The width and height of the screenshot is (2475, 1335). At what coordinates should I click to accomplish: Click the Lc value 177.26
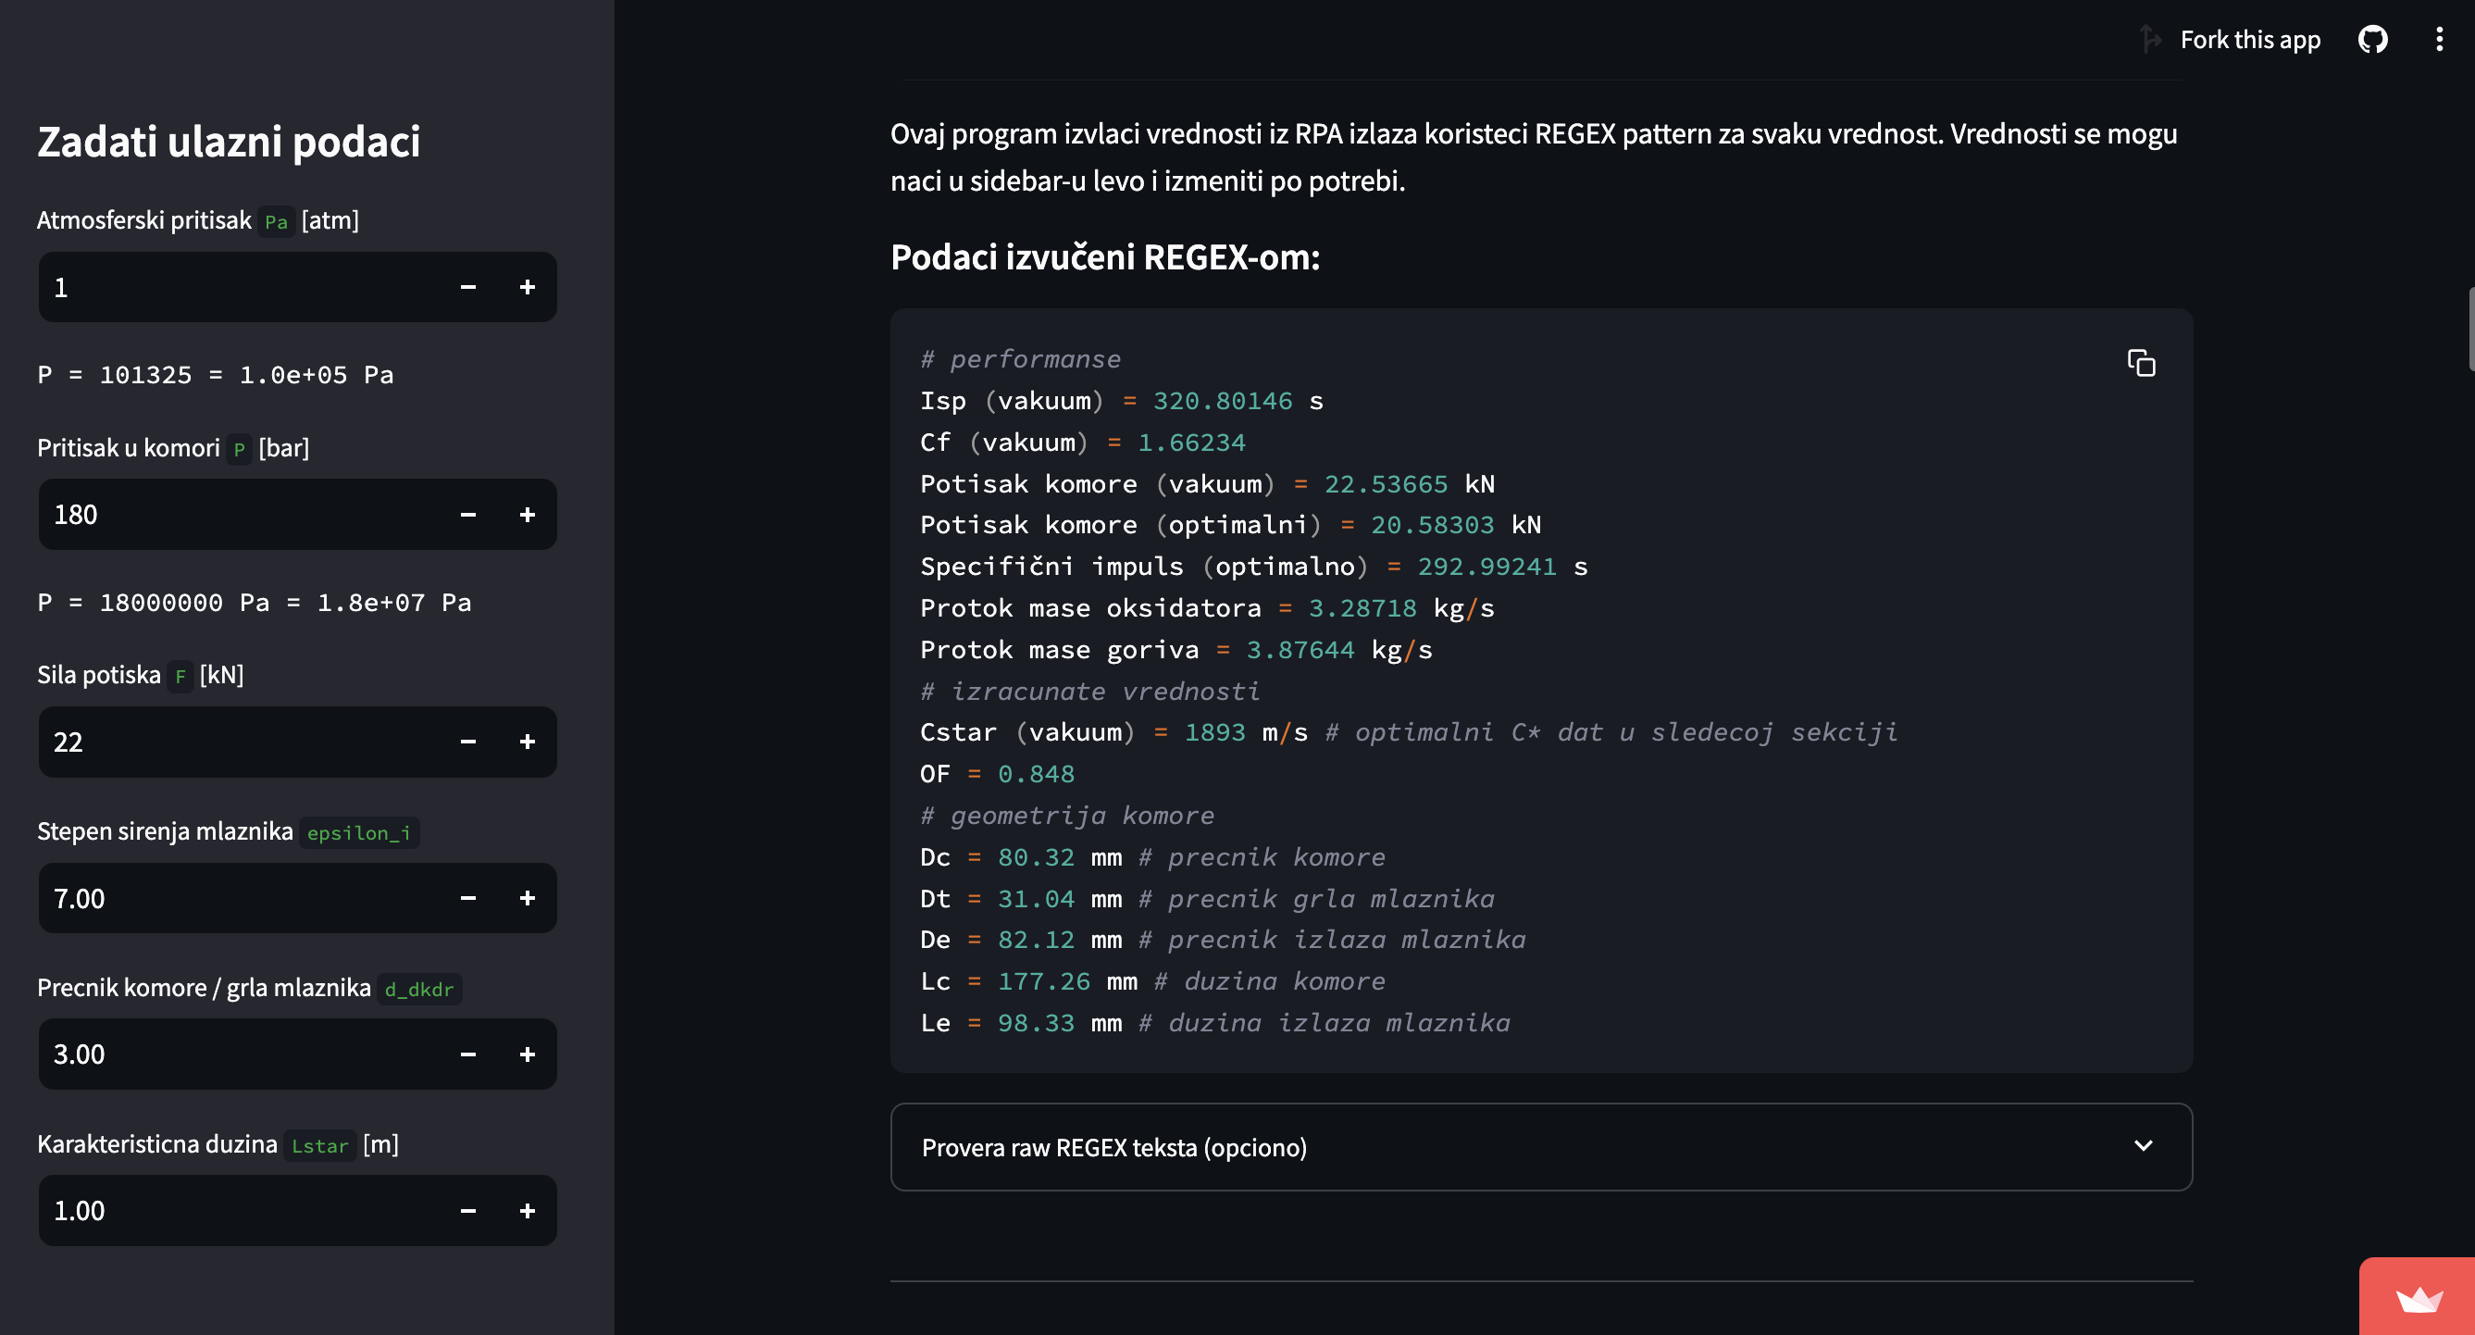(x=1043, y=981)
